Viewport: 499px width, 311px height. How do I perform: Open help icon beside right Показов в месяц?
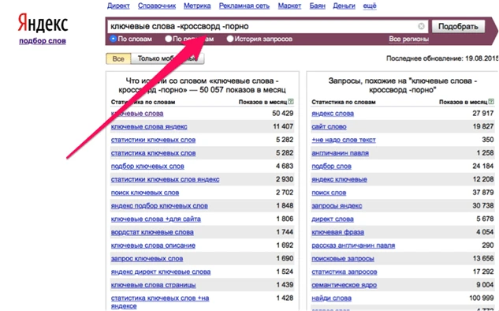point(491,102)
